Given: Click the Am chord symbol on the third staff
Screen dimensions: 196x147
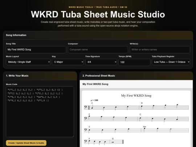Looking at the screenshot, I should (144, 127).
